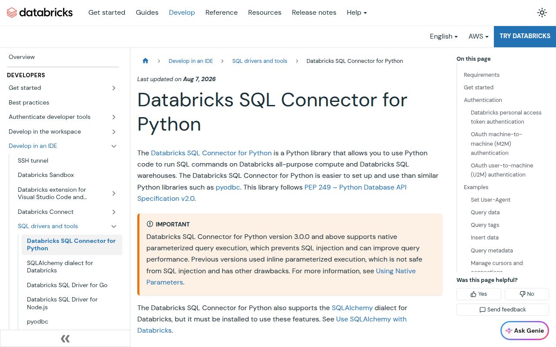Image resolution: width=556 pixels, height=347 pixels.
Task: Follow the Databricks SQL Connector for Python body link
Action: [x=211, y=153]
